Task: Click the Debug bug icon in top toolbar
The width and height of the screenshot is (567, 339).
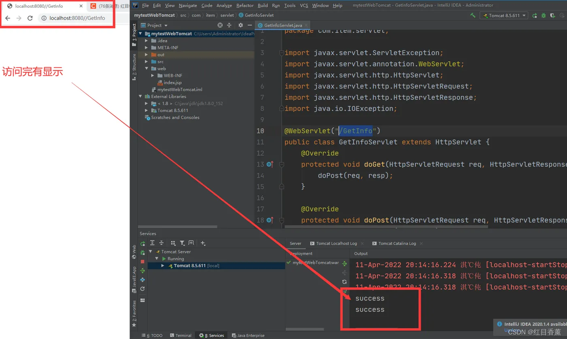Action: click(x=544, y=15)
